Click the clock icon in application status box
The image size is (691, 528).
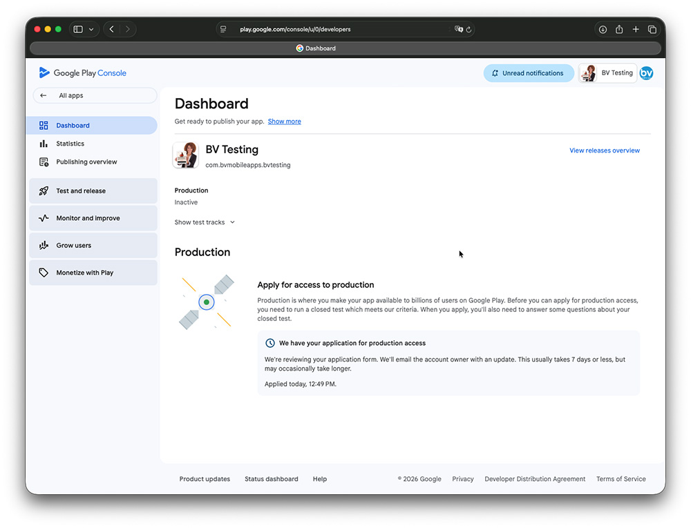click(269, 343)
